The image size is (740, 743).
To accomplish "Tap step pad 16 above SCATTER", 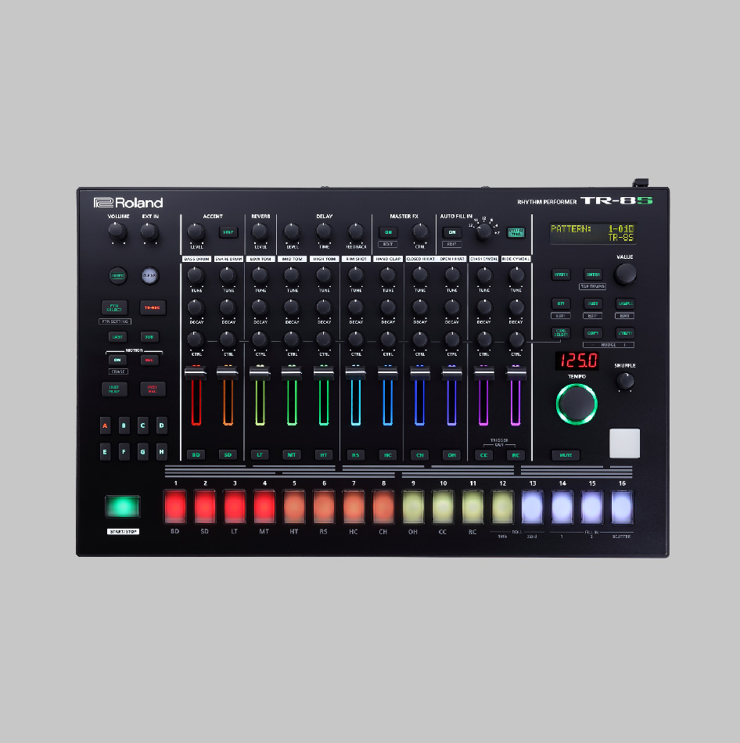I will [622, 507].
